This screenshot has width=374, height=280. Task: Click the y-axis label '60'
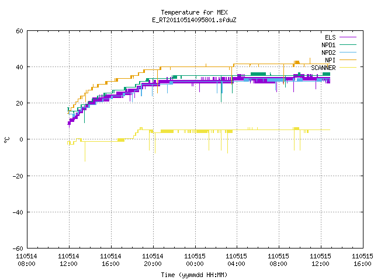point(19,31)
